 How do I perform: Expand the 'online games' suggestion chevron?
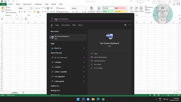[x=84, y=81]
